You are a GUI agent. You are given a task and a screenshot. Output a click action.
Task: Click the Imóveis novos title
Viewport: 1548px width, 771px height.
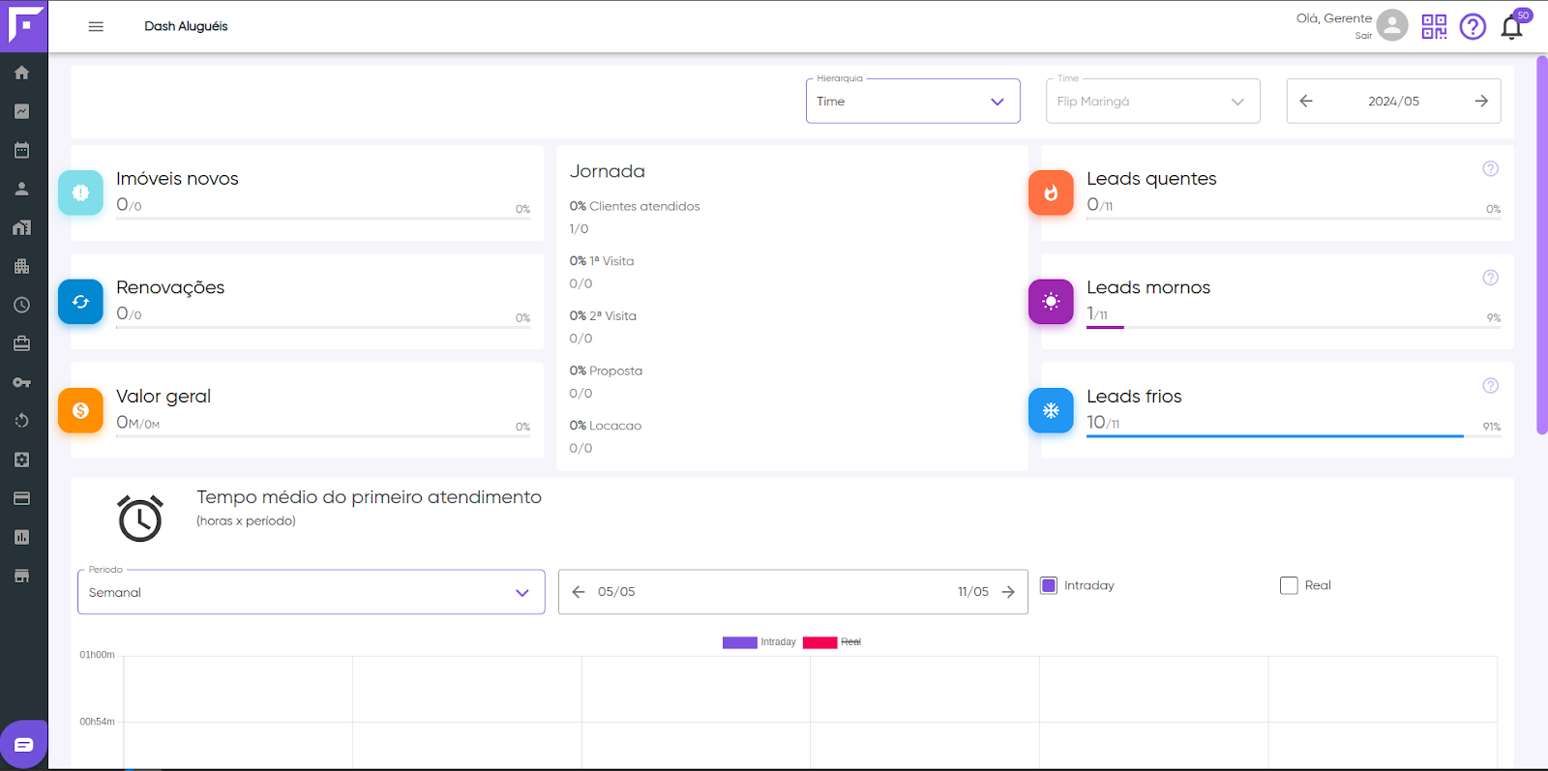tap(177, 179)
